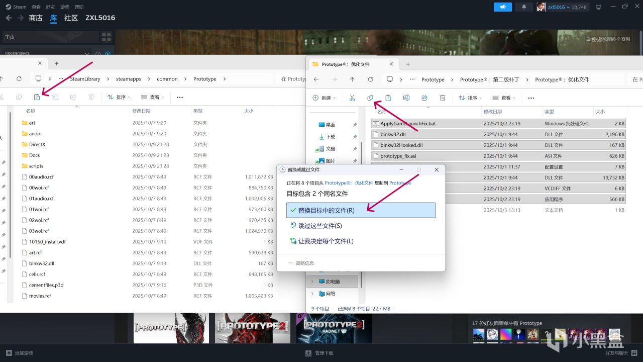Viewport: 643px width, 362px height.
Task: Open the 查看 dropdown in the SteamLibrary window
Action: (x=153, y=97)
